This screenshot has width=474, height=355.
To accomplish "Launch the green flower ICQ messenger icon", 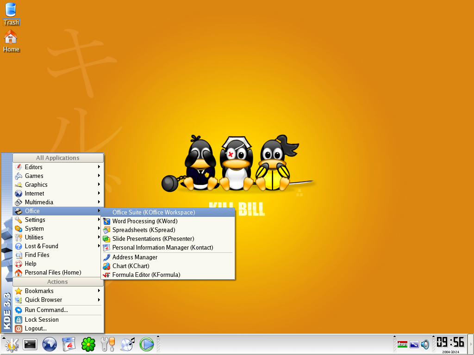I will click(x=88, y=344).
